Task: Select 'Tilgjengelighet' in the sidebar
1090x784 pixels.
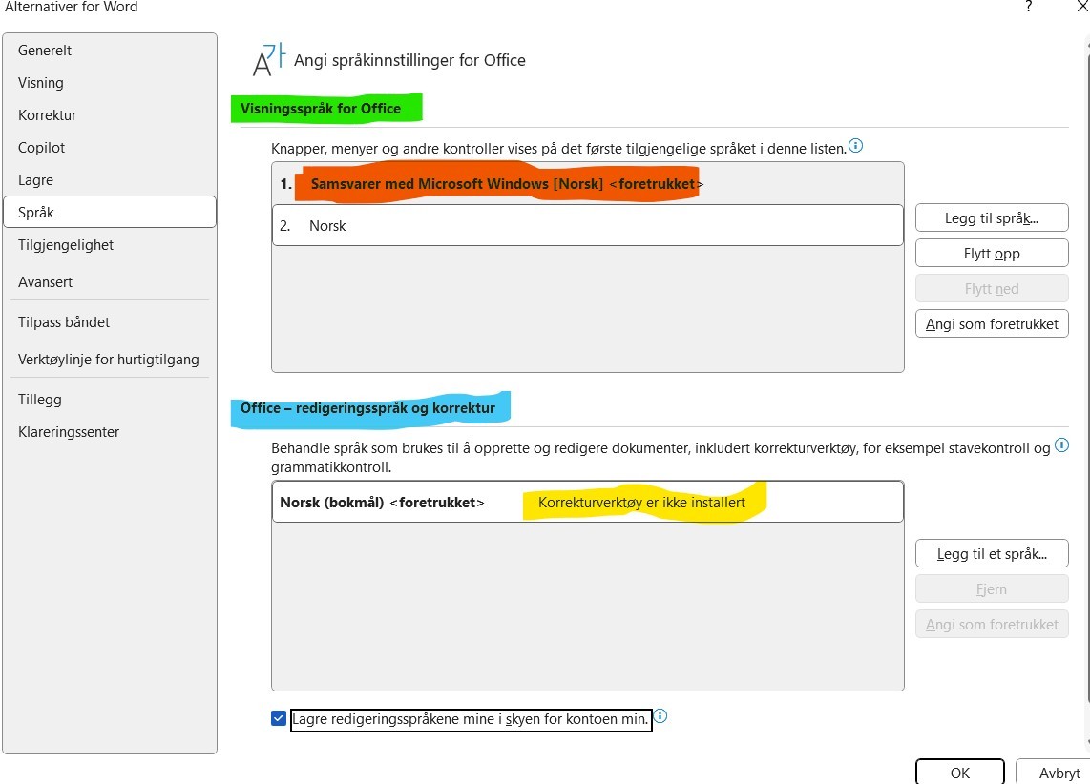Action: coord(65,244)
